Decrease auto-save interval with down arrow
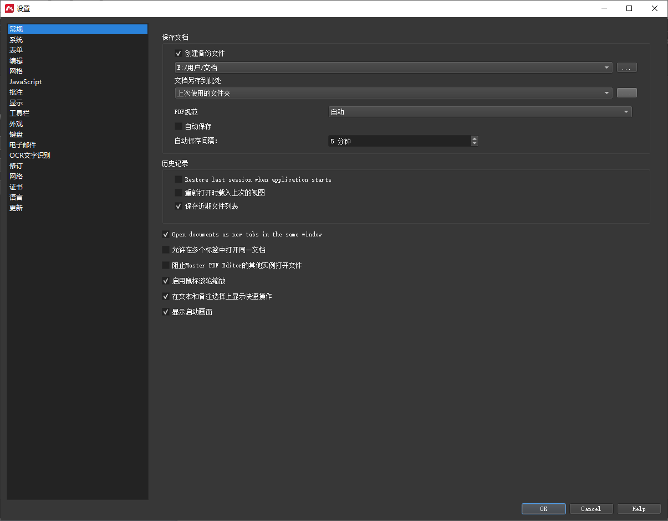668x521 pixels. (475, 144)
